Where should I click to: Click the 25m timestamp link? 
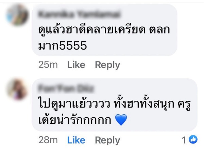click(48, 65)
